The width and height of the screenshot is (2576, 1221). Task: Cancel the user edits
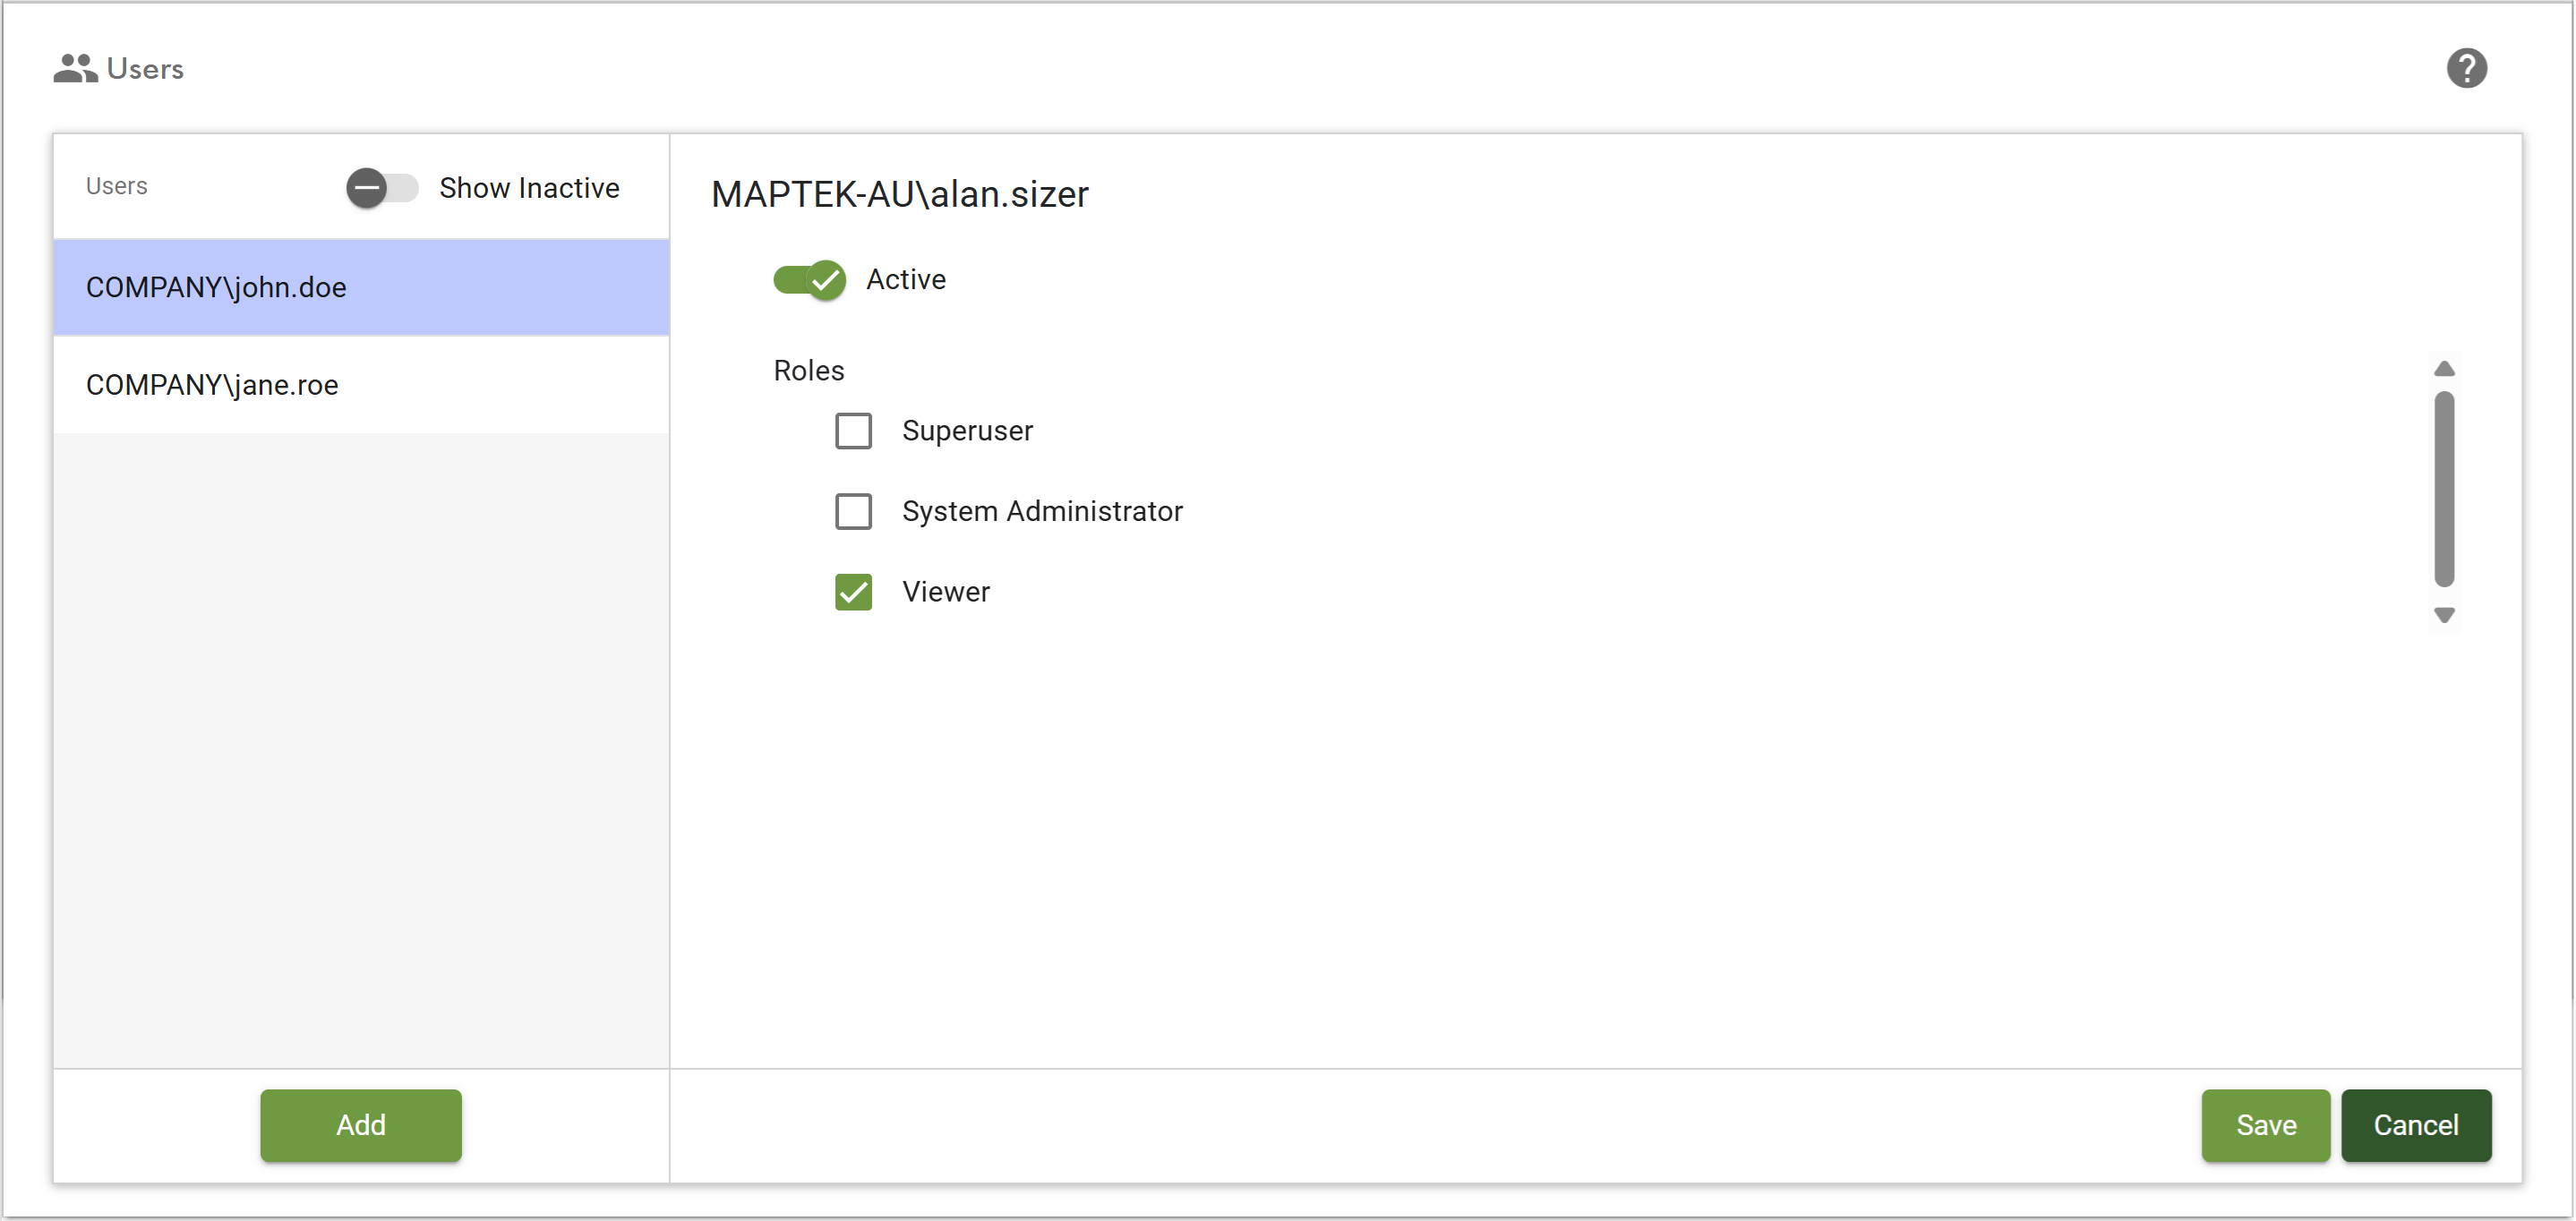coord(2415,1125)
